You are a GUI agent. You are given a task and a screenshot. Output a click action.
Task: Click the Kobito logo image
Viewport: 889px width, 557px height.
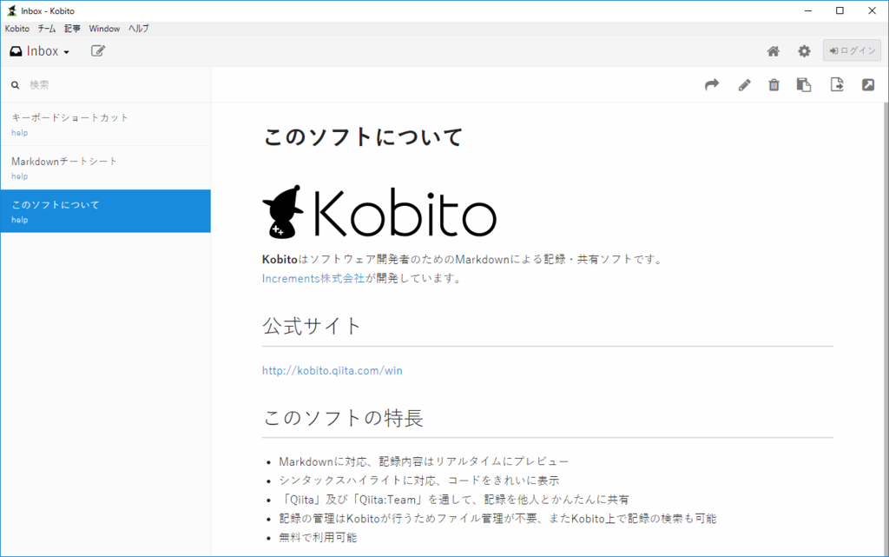click(379, 212)
